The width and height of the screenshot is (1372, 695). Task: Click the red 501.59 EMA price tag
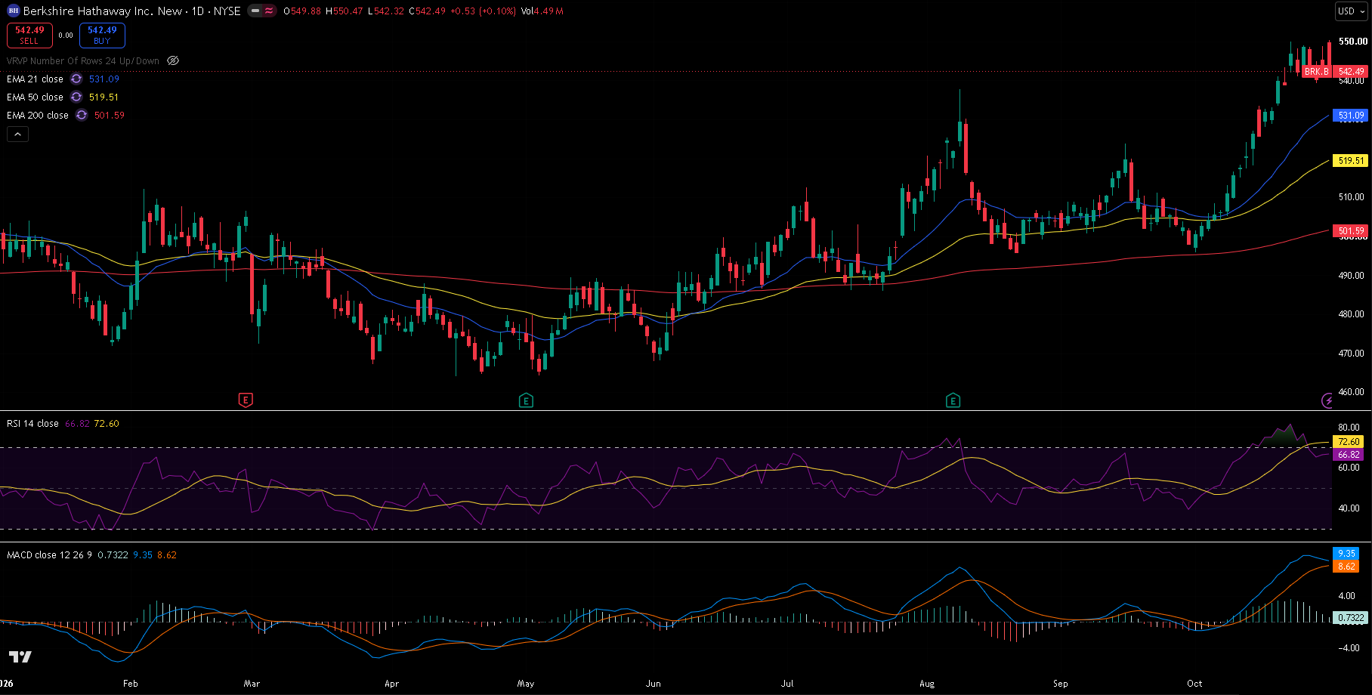pos(1351,230)
